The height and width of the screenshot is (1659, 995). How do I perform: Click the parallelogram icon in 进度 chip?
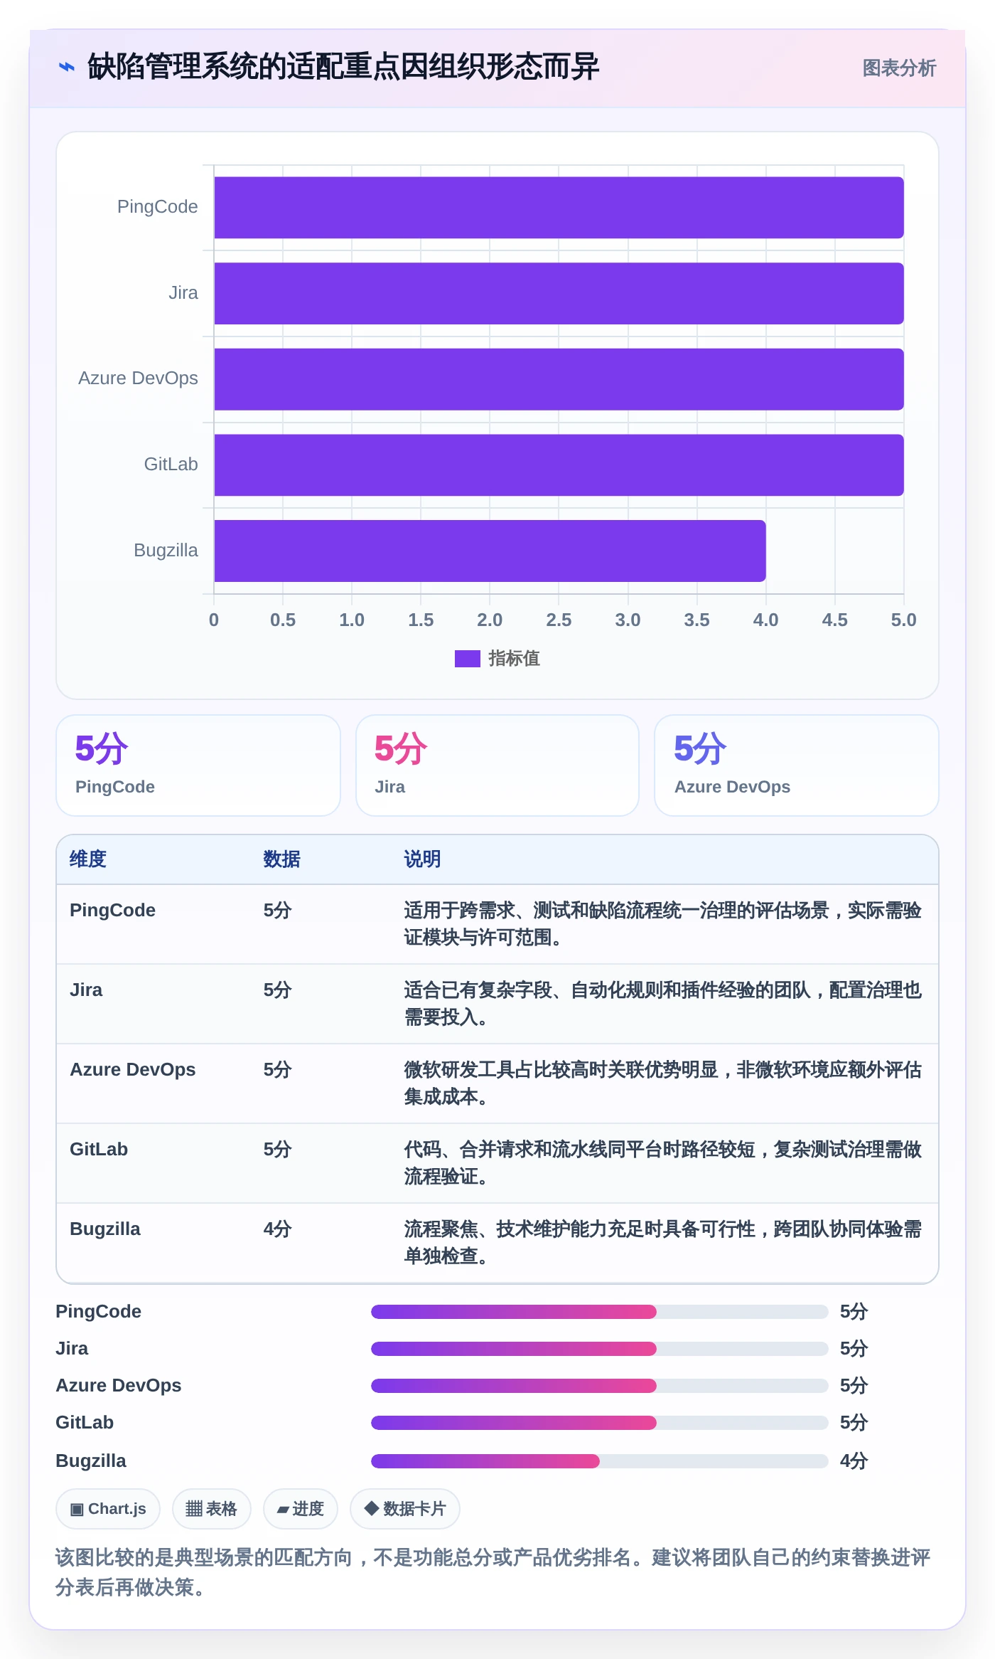[283, 1510]
